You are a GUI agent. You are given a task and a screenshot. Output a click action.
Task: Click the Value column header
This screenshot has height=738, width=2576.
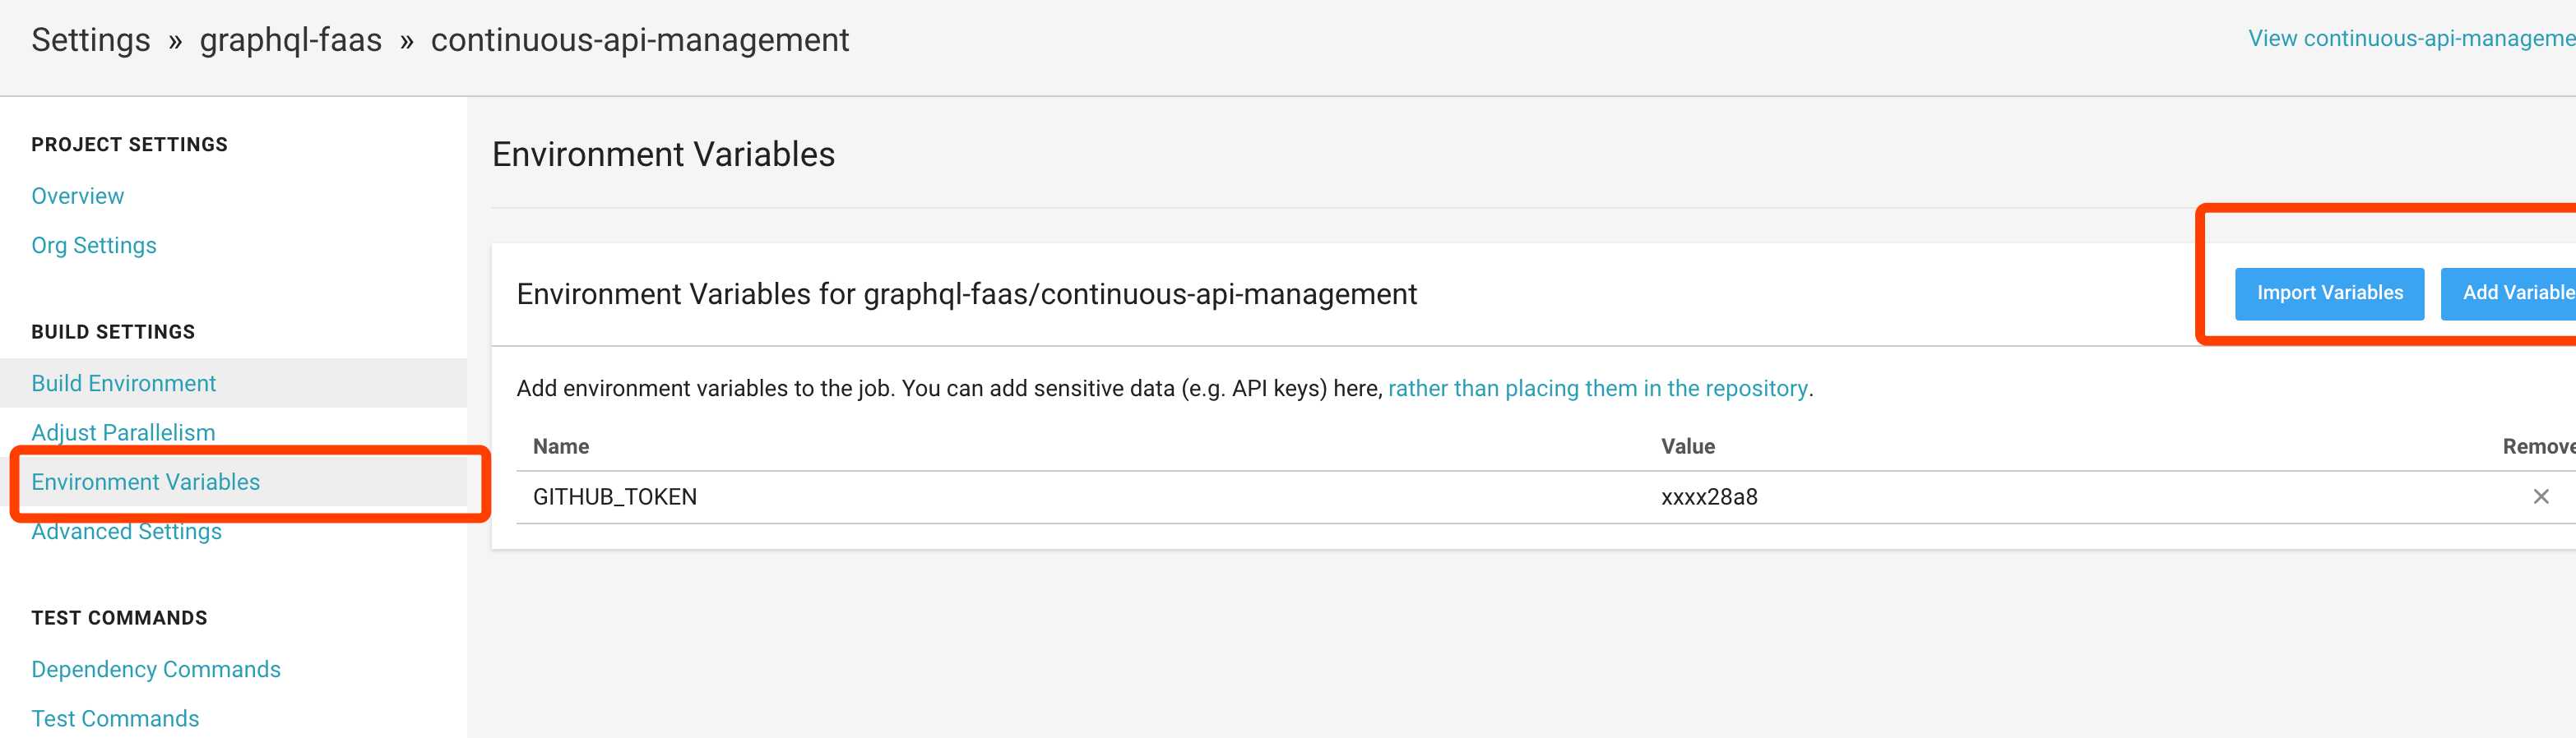point(1688,446)
